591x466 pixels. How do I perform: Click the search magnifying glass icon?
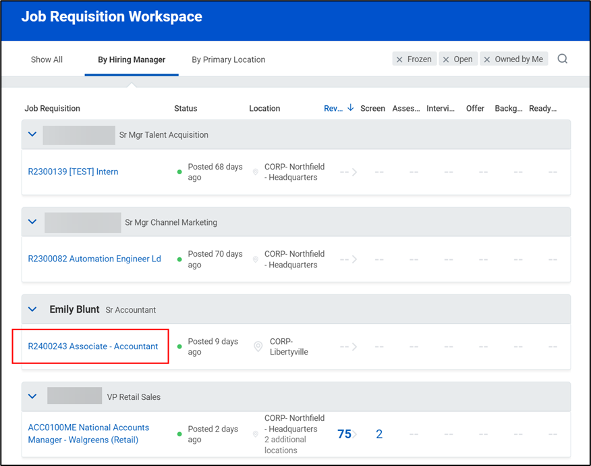pyautogui.click(x=563, y=59)
